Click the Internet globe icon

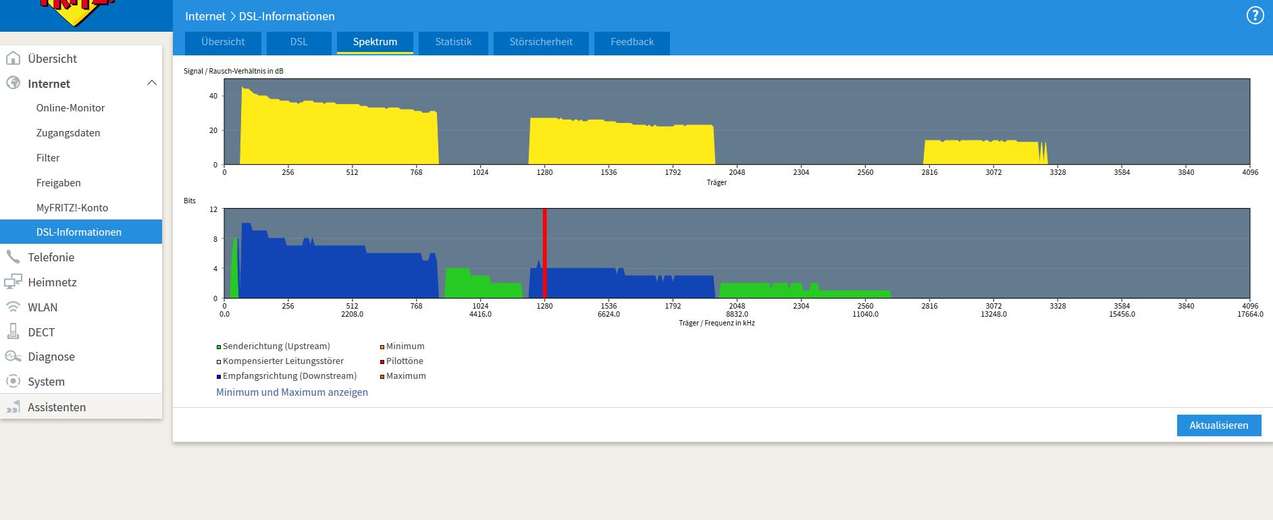[13, 83]
